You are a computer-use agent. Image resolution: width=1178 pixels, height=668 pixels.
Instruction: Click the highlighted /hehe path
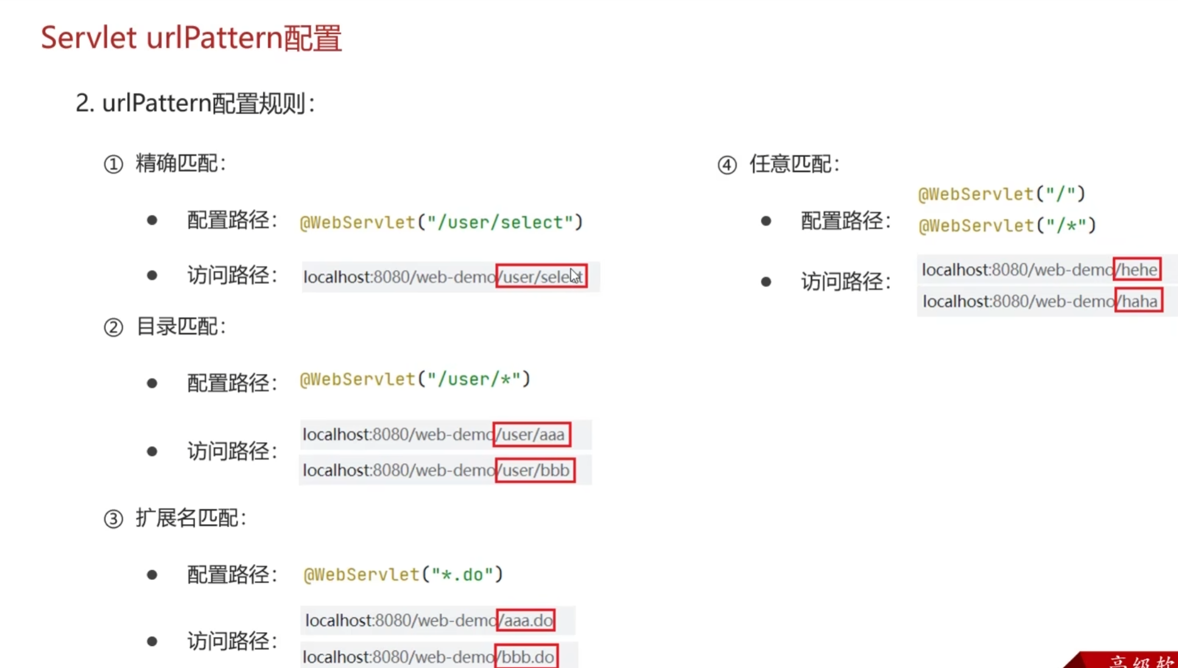click(x=1137, y=270)
